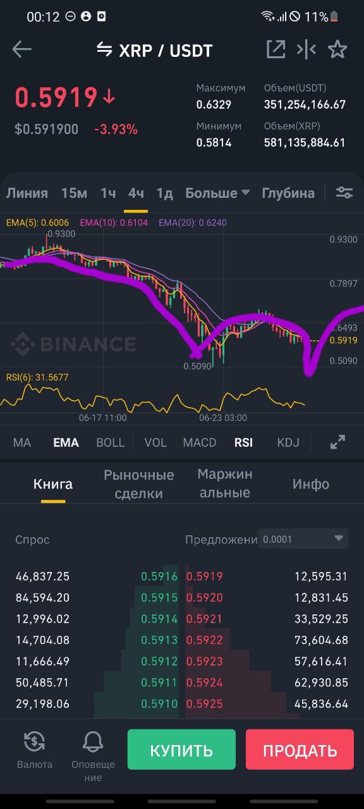Switch to 1ч timeframe
The image size is (364, 809).
point(108,193)
